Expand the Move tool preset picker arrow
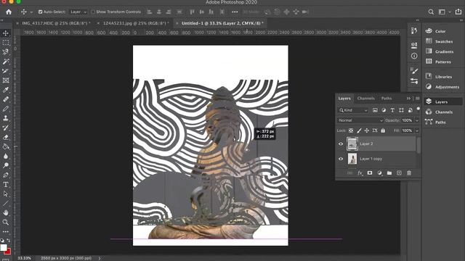 pyautogui.click(x=31, y=12)
